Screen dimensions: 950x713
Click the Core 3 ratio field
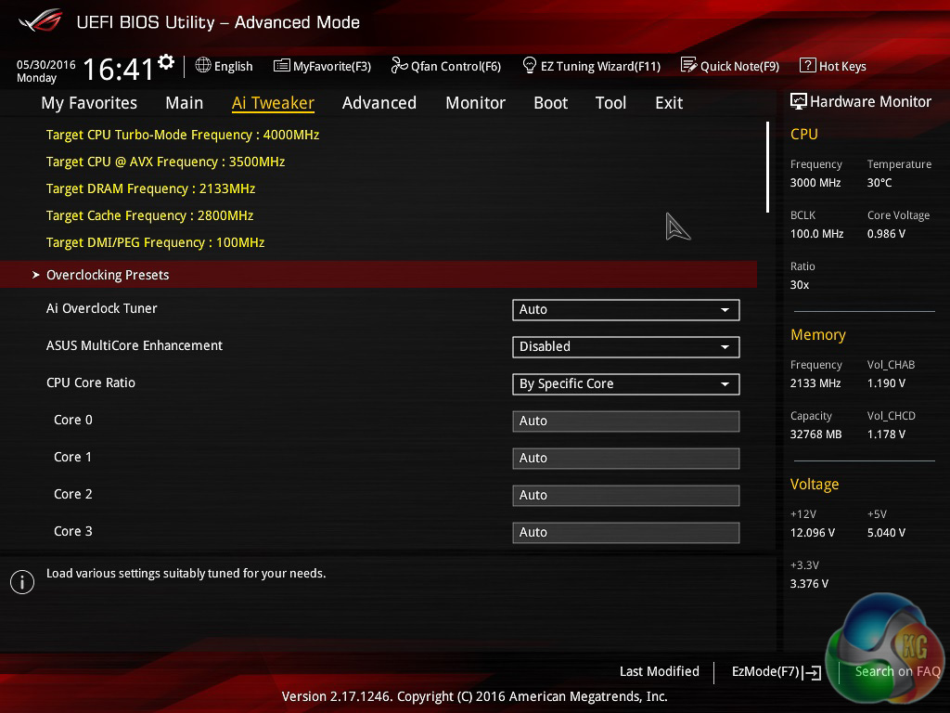click(626, 532)
